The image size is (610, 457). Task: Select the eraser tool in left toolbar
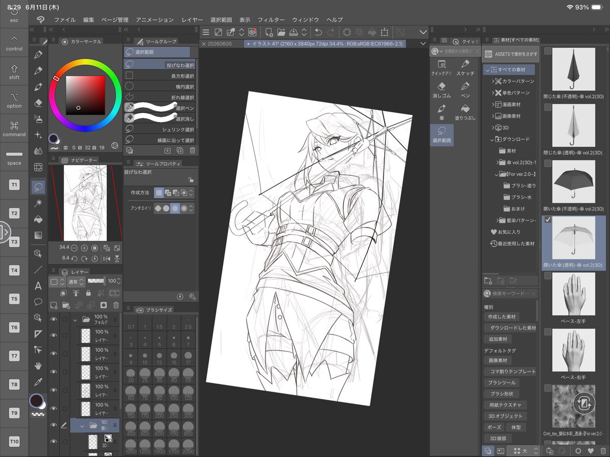(38, 103)
